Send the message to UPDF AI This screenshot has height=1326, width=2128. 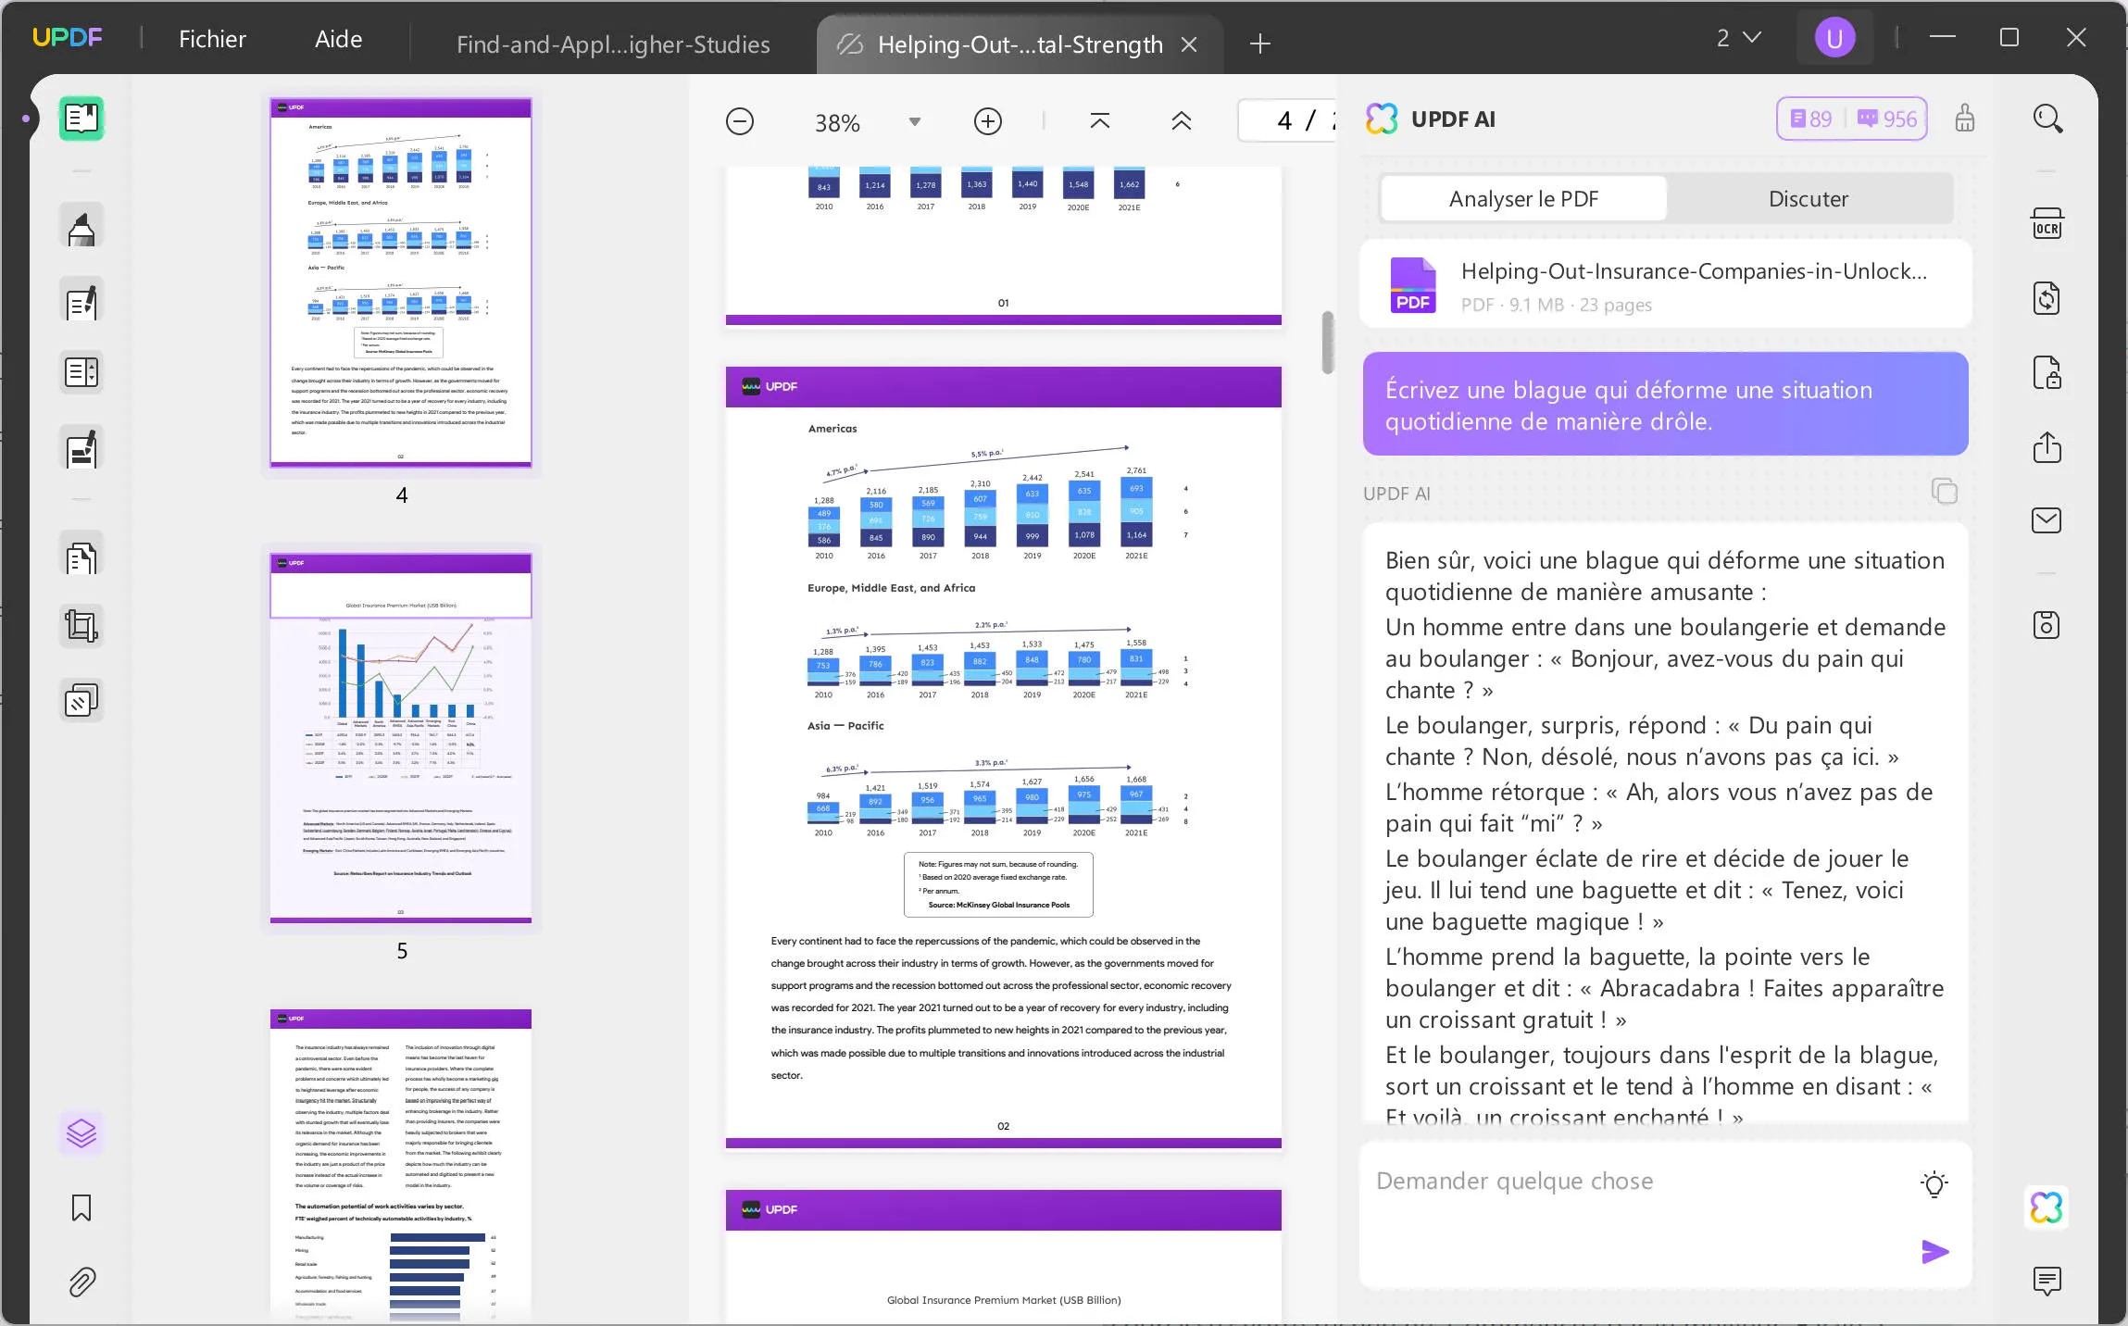point(1934,1252)
